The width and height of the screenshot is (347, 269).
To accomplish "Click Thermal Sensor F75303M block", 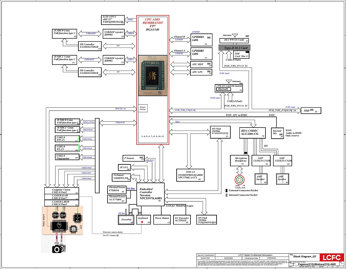I will pos(117,189).
